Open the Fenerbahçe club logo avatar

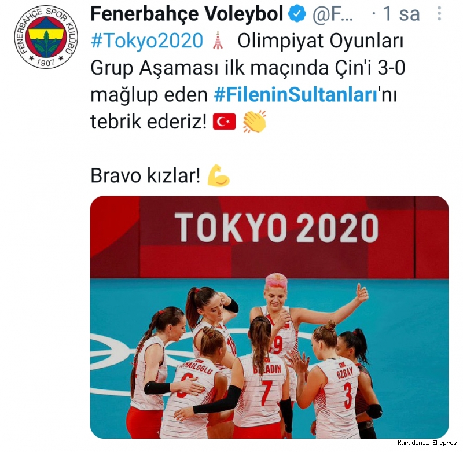46,37
